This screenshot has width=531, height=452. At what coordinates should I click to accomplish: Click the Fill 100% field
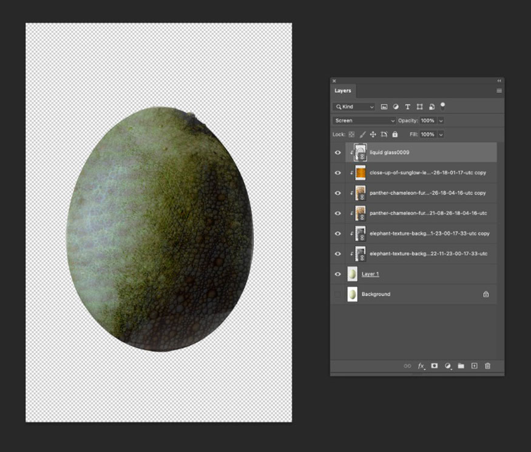(428, 135)
